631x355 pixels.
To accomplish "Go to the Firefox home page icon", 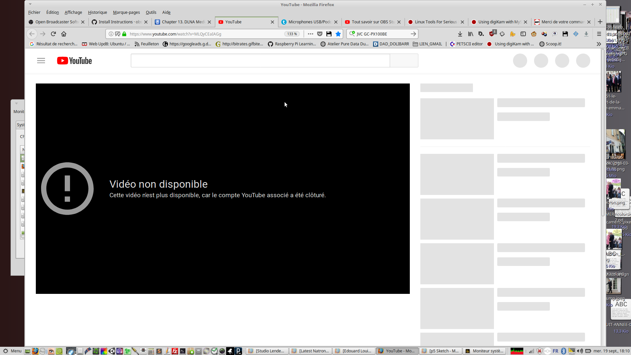I will [64, 34].
